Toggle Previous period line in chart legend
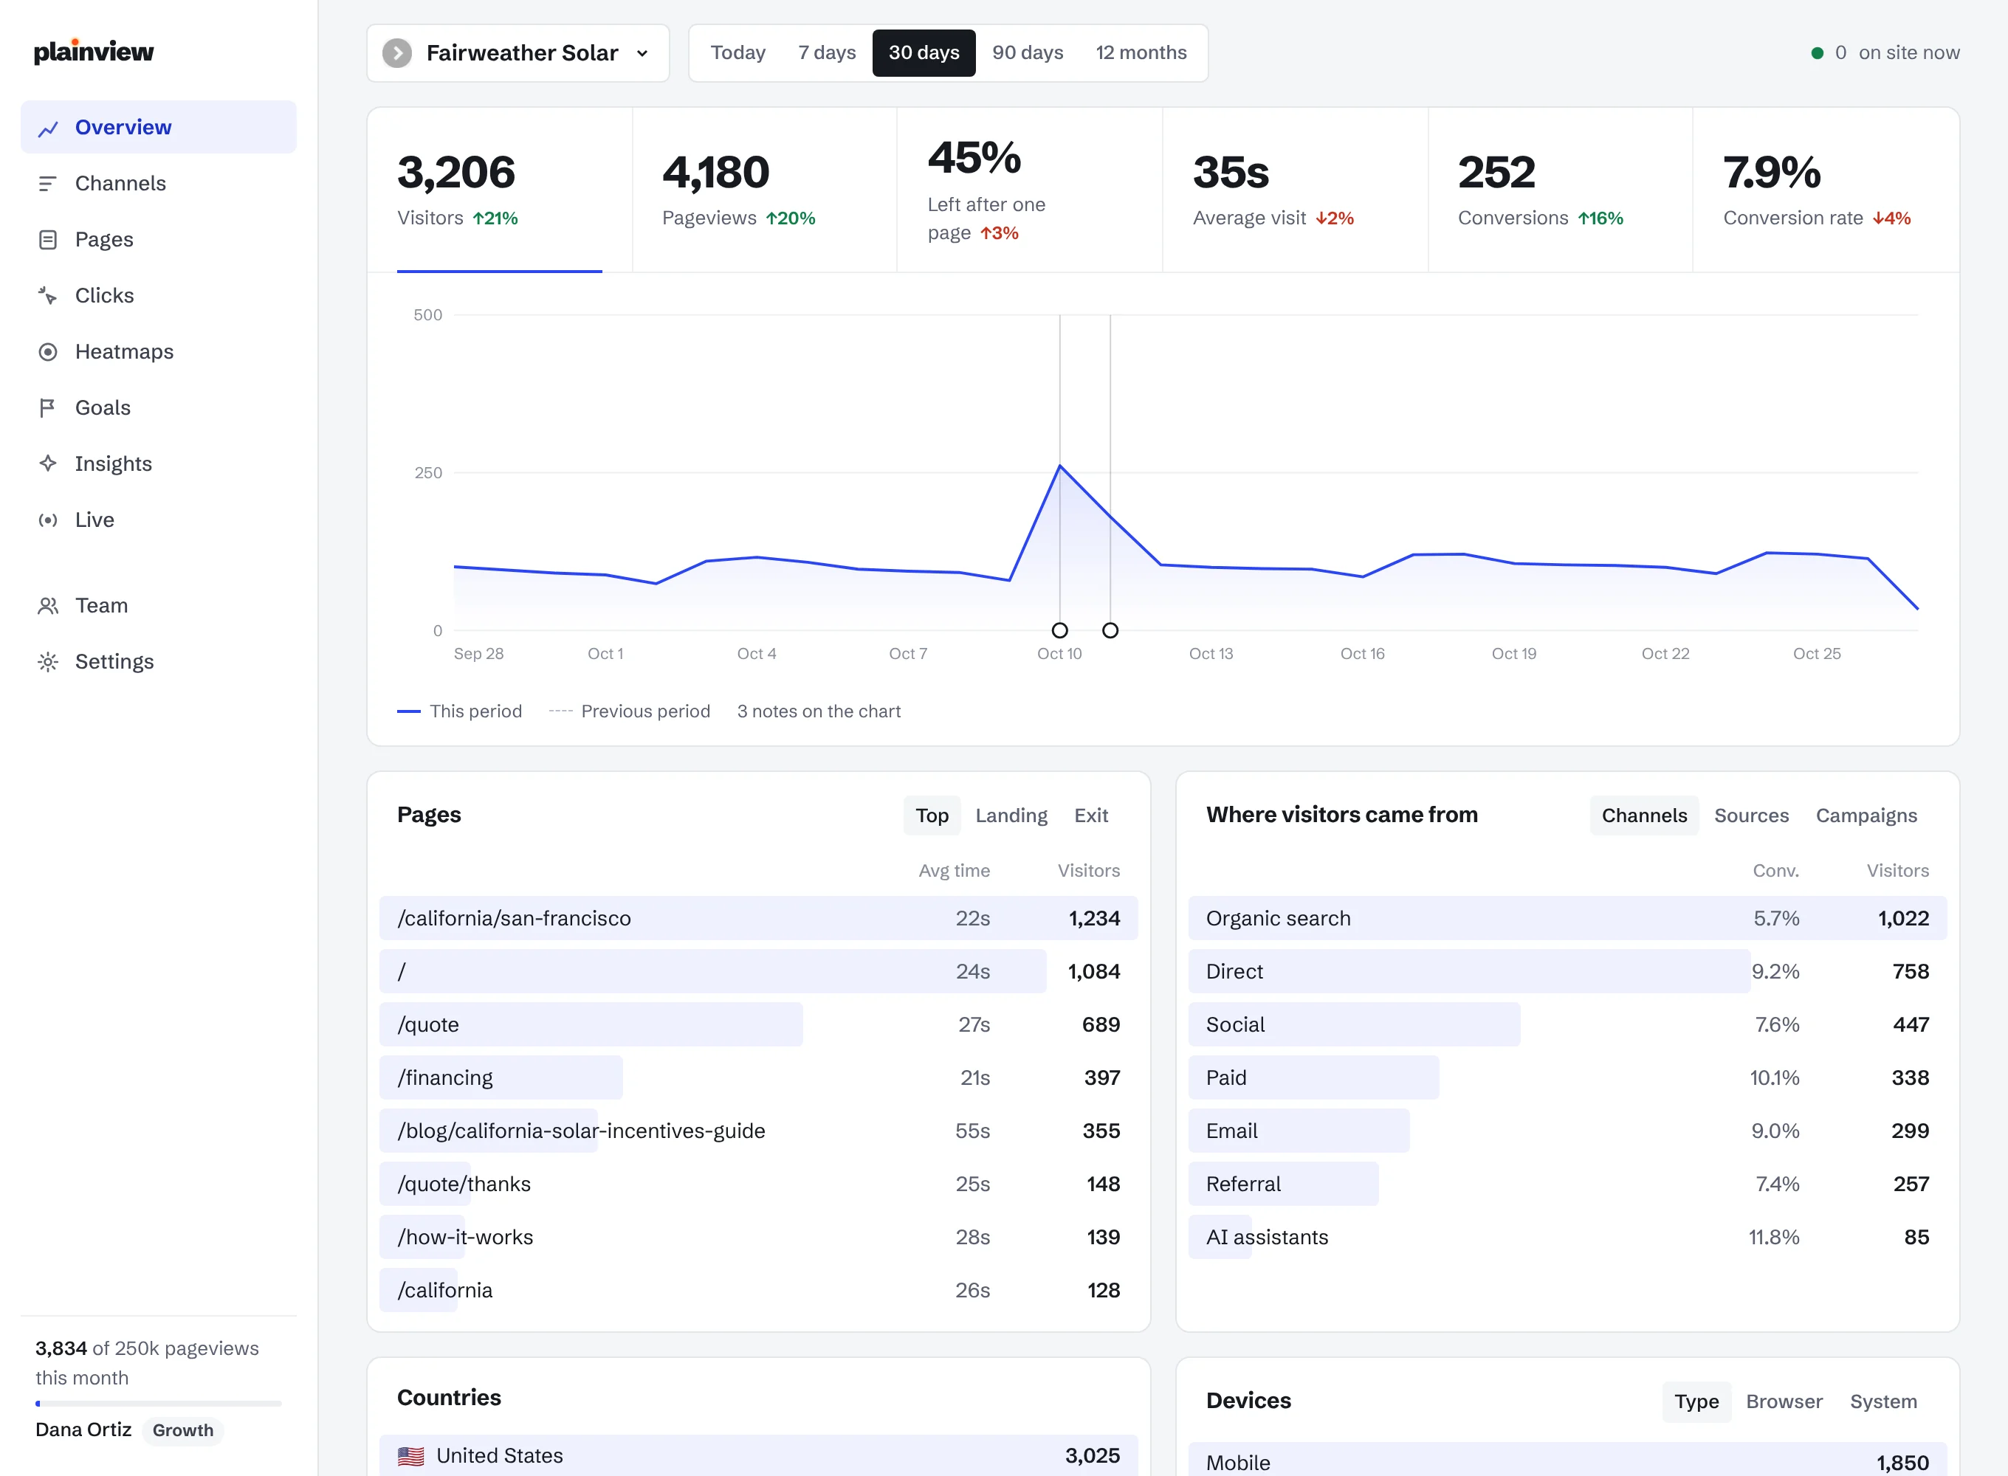 [629, 711]
